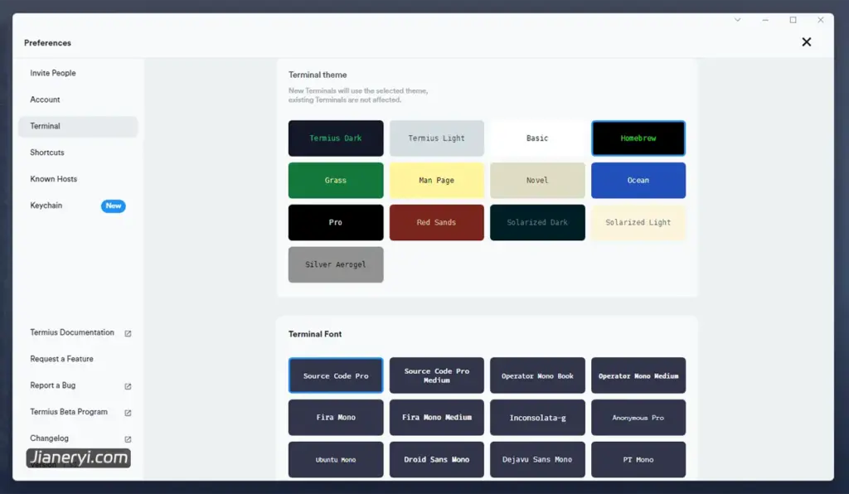Pick the Operator Mono Medium font
The image size is (849, 494).
click(x=638, y=375)
